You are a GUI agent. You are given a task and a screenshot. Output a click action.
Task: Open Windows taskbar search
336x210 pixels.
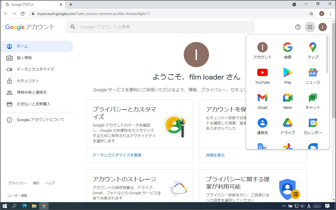click(x=14, y=206)
